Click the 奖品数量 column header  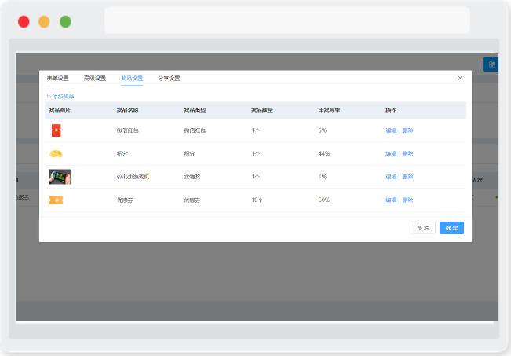pyautogui.click(x=262, y=111)
